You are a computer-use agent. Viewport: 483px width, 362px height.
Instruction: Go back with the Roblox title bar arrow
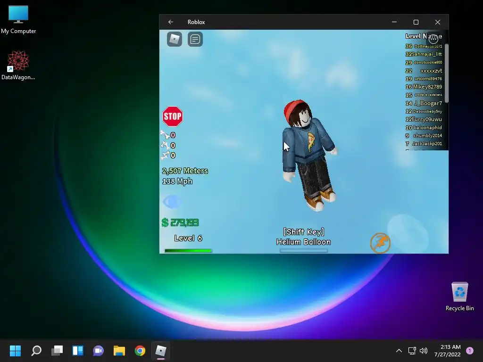pyautogui.click(x=171, y=22)
